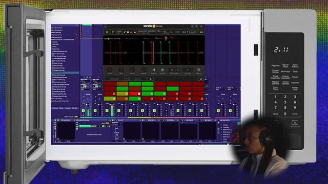Toggle the Audio Effect Rack device activator
Viewport: 328px width, 184px height.
pyautogui.click(x=77, y=121)
